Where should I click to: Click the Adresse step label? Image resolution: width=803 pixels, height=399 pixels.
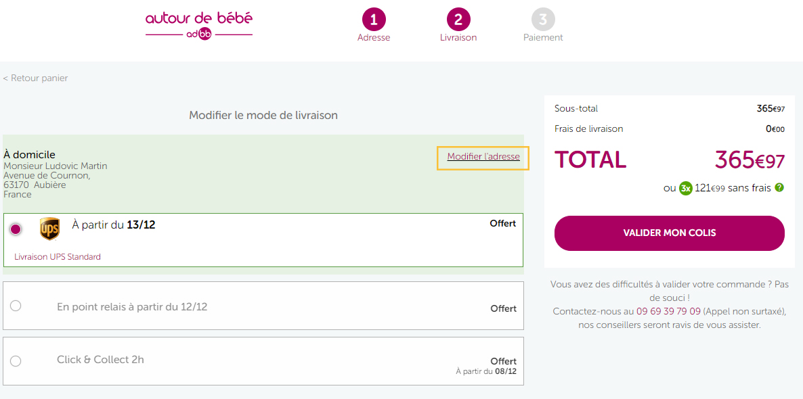(374, 38)
